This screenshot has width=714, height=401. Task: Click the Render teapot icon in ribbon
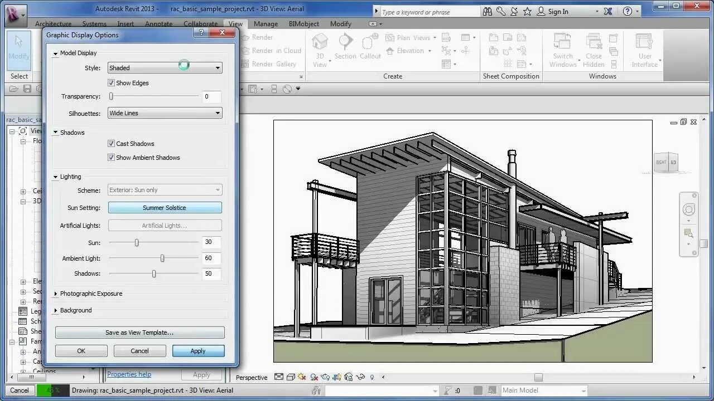[245, 37]
